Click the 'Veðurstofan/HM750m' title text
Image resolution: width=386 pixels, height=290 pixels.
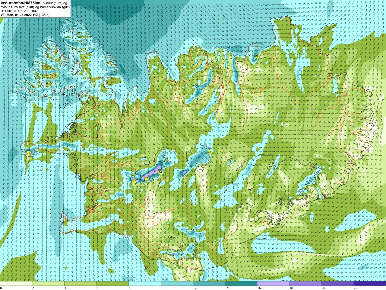tap(20, 3)
